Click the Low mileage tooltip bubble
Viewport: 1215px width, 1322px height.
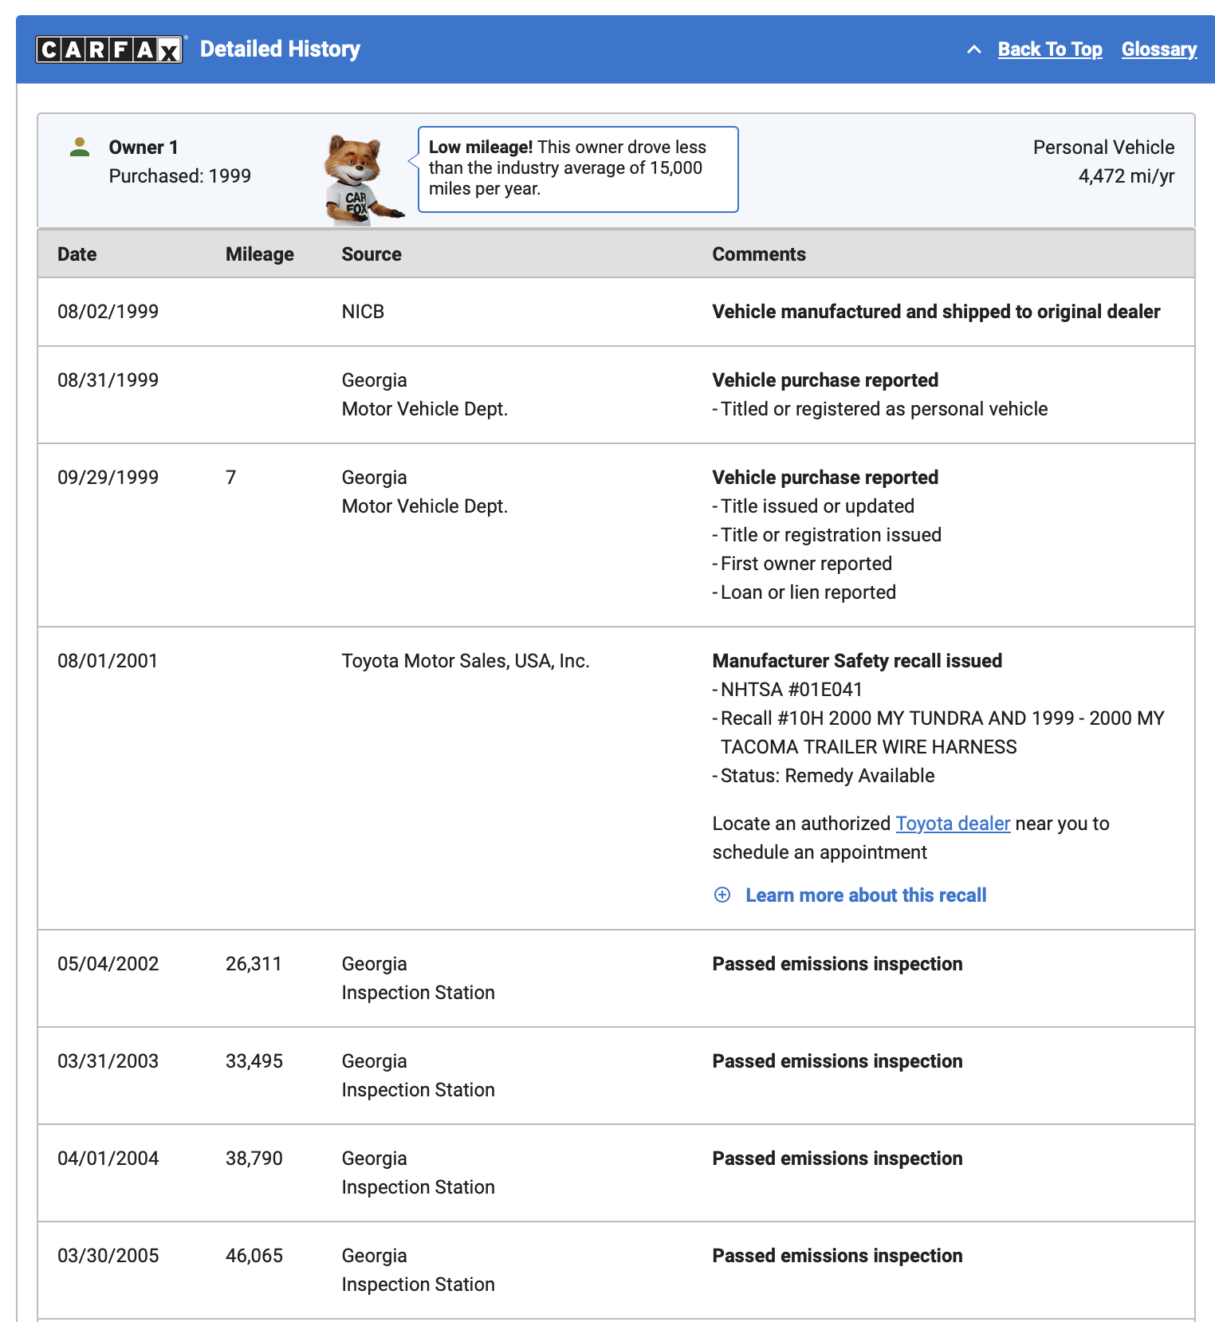point(578,169)
